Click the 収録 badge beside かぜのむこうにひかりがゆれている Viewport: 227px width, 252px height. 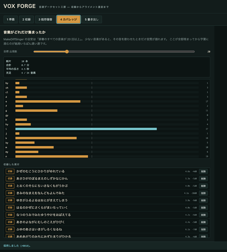(10, 171)
